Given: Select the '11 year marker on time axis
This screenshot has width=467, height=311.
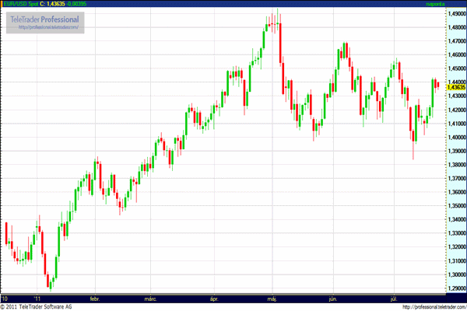Looking at the screenshot, I should point(37,298).
